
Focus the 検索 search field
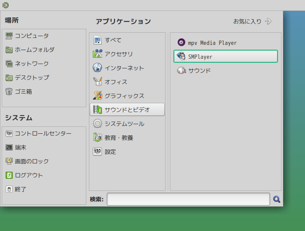pyautogui.click(x=188, y=199)
